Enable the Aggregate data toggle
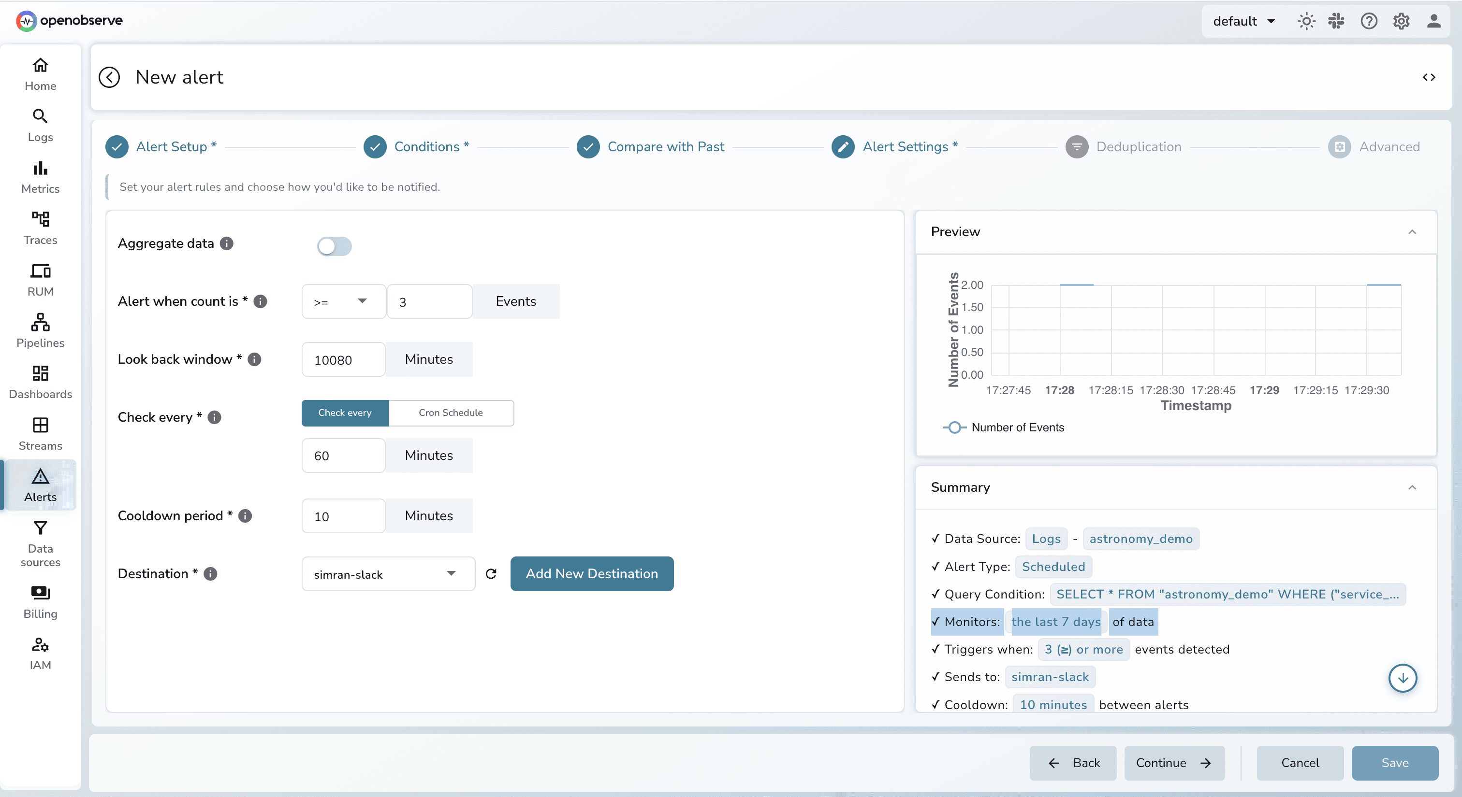Image resolution: width=1462 pixels, height=797 pixels. pos(334,246)
